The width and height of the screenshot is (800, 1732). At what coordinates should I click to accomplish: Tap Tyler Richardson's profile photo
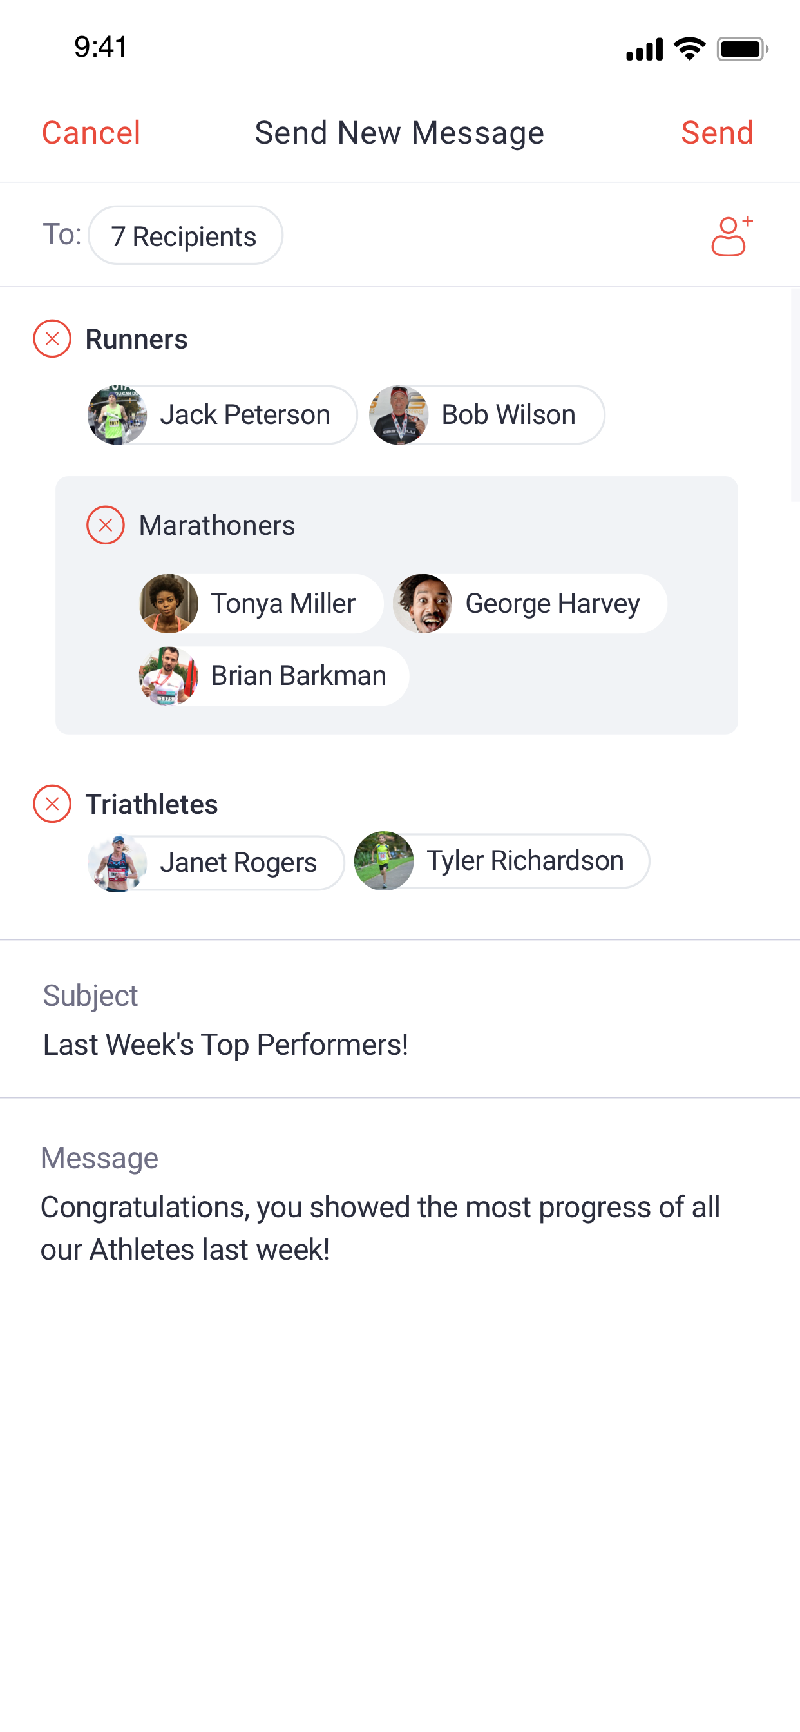point(384,861)
